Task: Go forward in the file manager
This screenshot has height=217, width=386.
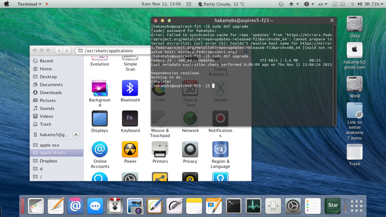Action: coord(67,51)
